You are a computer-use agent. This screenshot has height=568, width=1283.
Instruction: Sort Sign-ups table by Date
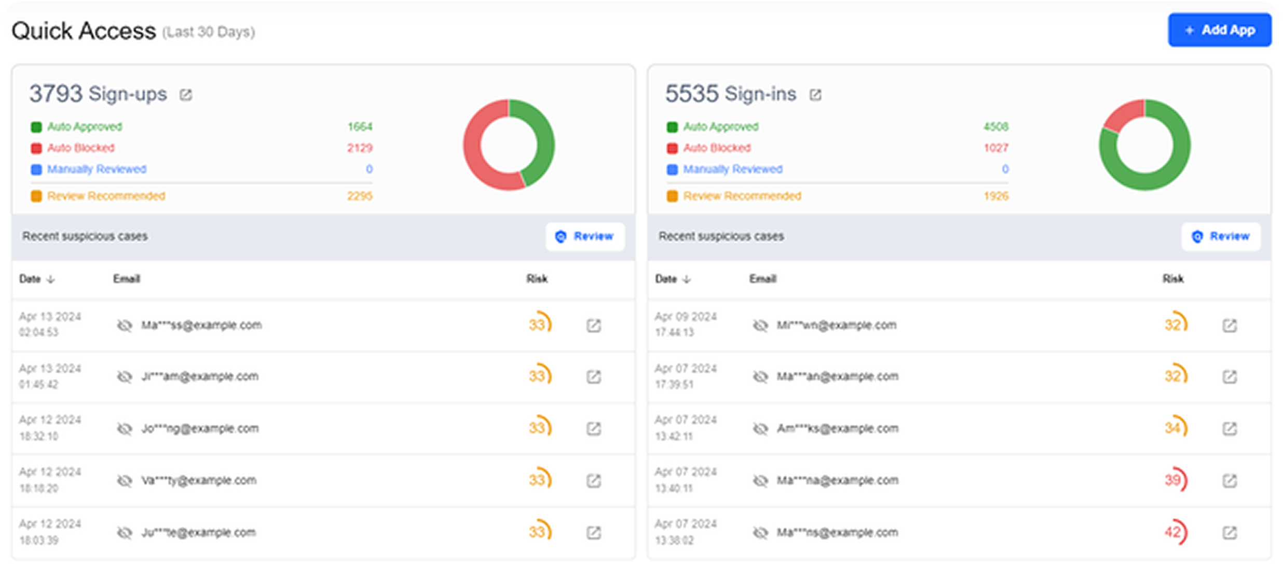point(36,279)
